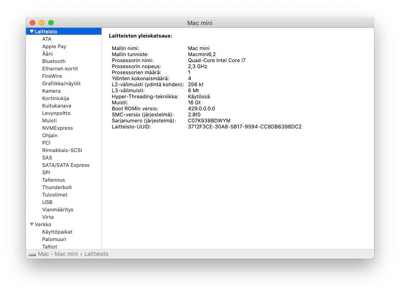This screenshot has width=400, height=293.
Task: Click the 'Sarjanumero (järjestelmä):' label
Action: (x=144, y=121)
